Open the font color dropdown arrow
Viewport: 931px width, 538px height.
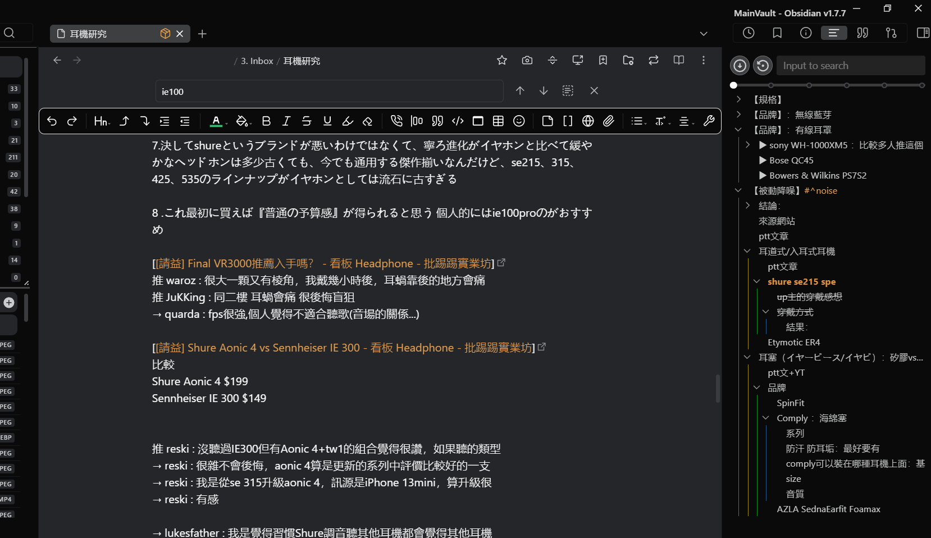226,122
